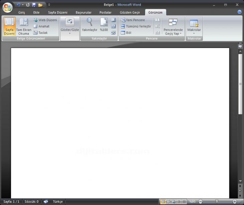Open the Postalar tab
Screen dimensions: 244x205
tap(106, 12)
